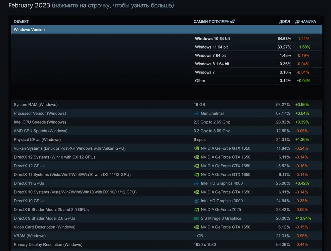Open Primary Display Resolution (Windows) details

[166, 245]
